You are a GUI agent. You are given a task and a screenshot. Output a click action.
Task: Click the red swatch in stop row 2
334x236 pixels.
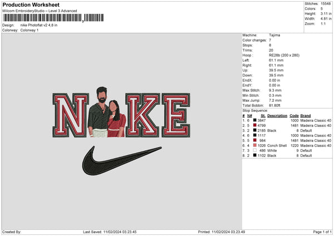(x=255, y=125)
